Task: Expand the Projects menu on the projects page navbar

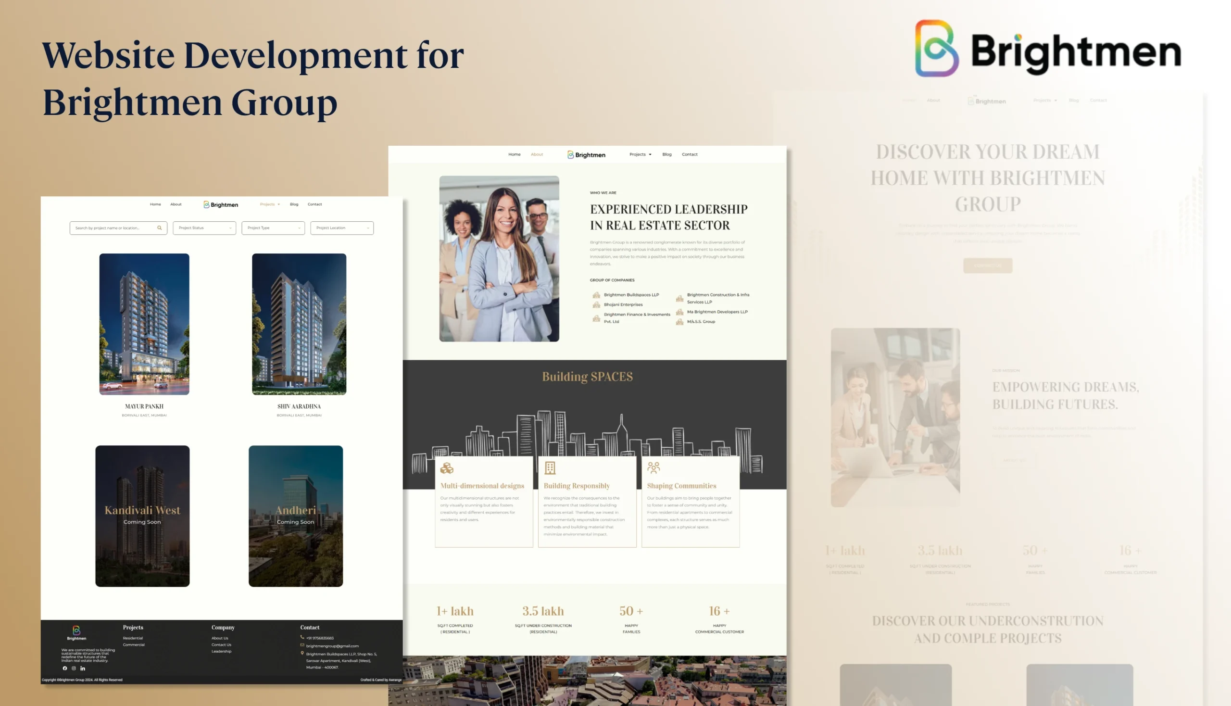Action: point(270,204)
